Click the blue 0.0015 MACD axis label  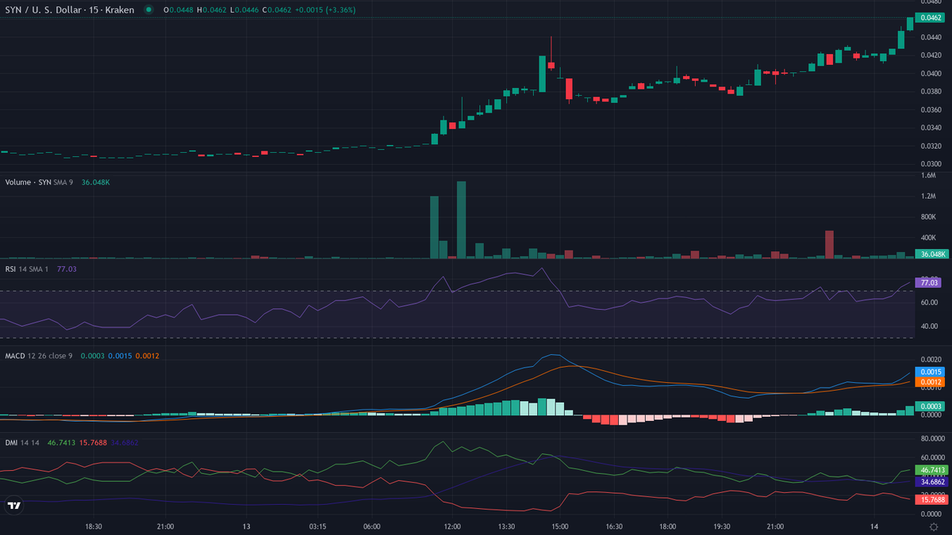coord(929,372)
